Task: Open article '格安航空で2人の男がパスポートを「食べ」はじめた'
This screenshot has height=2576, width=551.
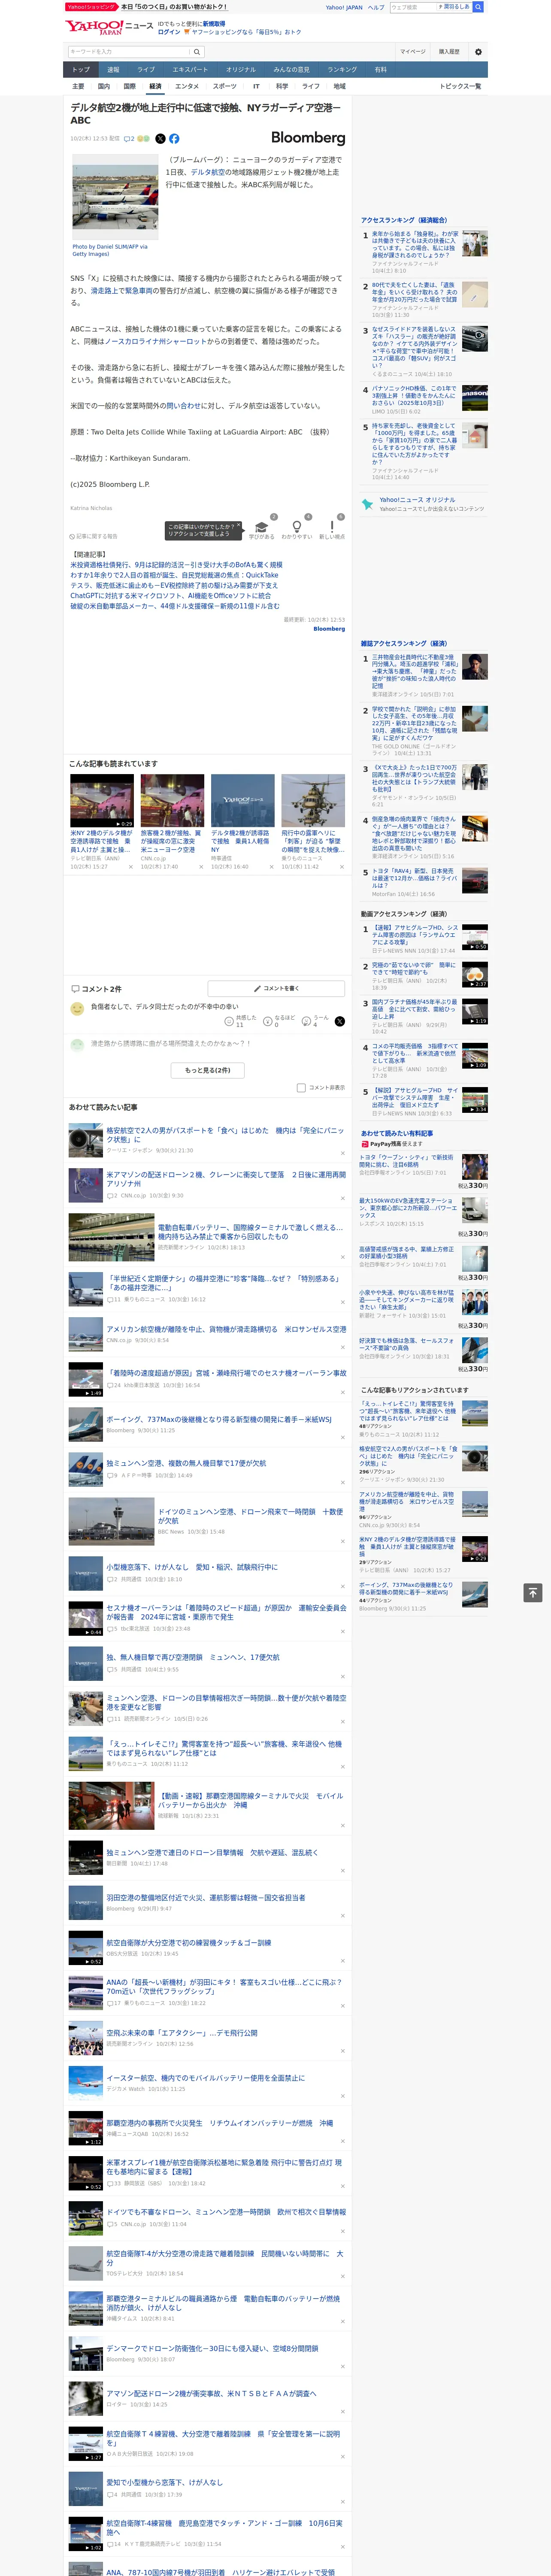Action: coord(225,1135)
